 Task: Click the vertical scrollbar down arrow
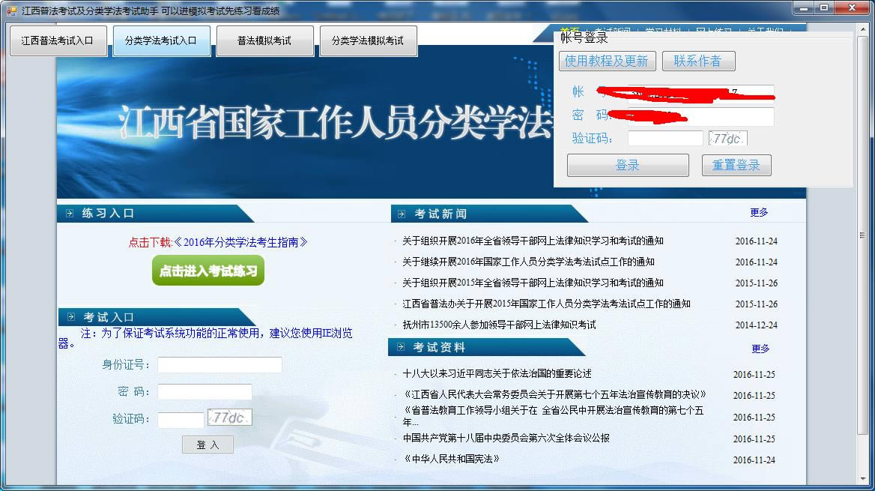(863, 479)
